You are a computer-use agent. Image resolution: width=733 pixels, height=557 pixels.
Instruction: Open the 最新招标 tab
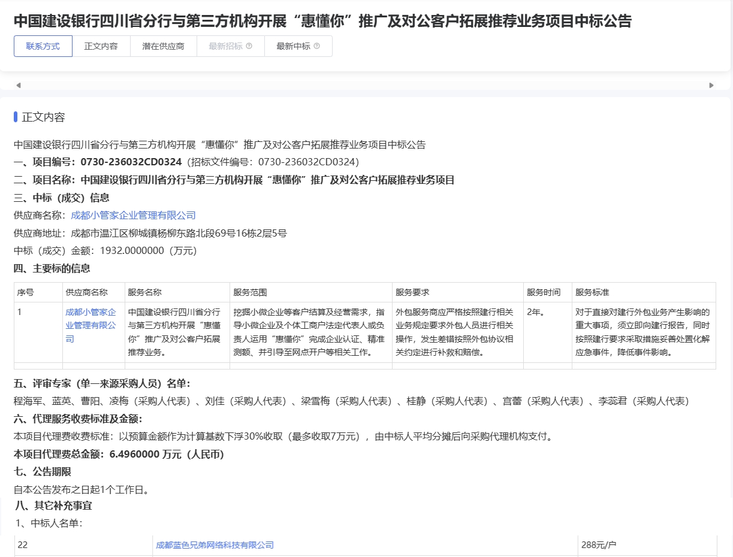tap(231, 46)
